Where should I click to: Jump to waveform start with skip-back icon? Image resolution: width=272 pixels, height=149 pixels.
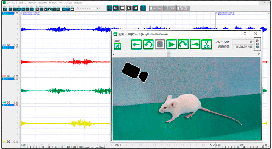[x=116, y=8]
